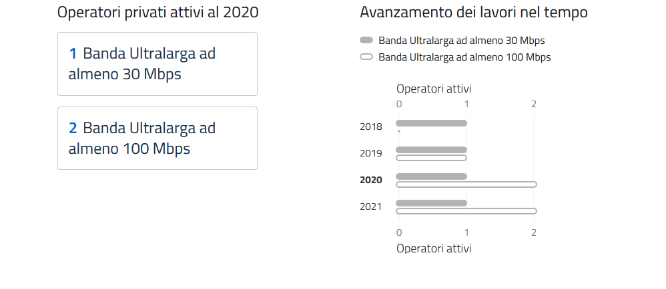
Task: Select the 2021 outlined 100 Mbps bar
Action: (x=466, y=211)
